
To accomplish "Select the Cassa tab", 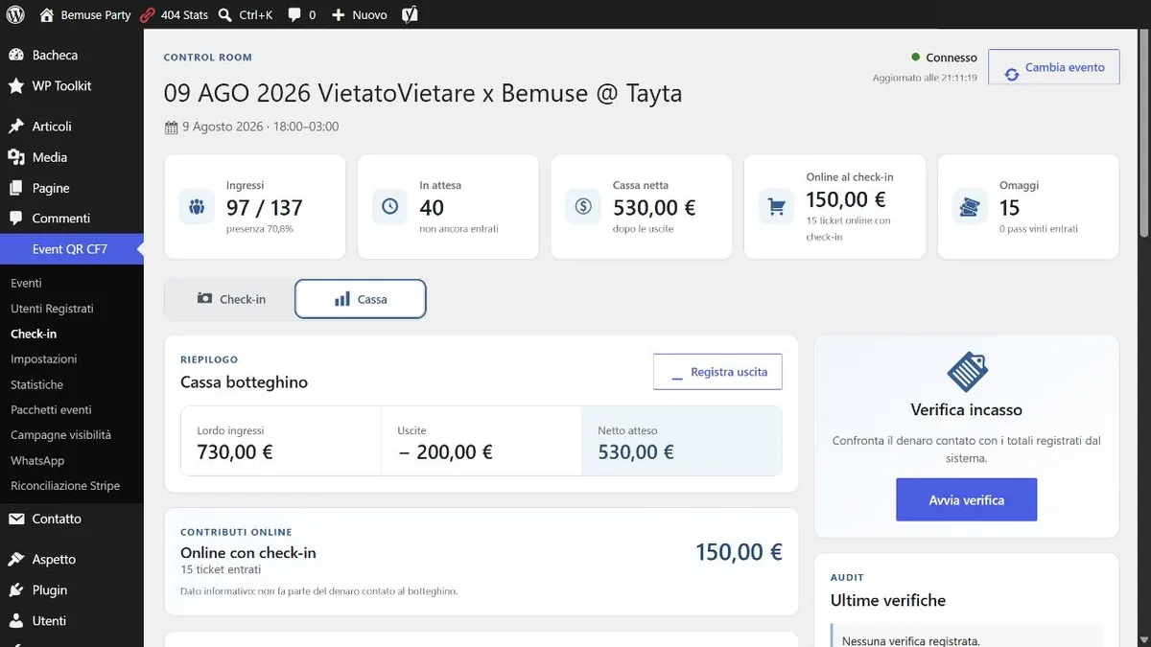I will pyautogui.click(x=361, y=299).
